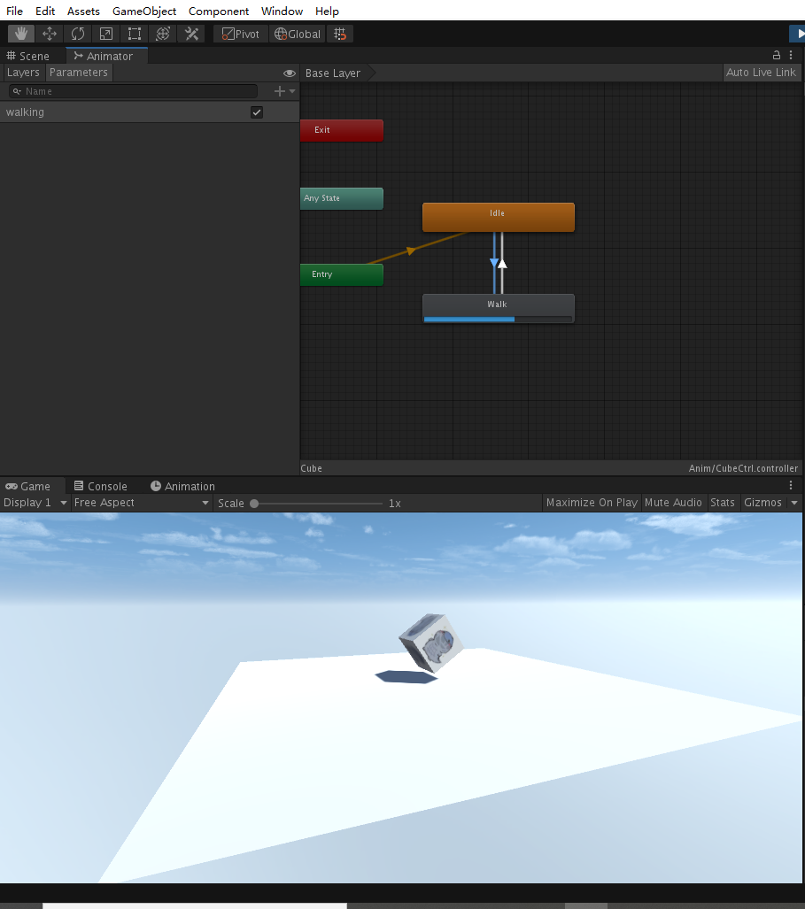
Task: Select the Idle state node
Action: pos(499,218)
